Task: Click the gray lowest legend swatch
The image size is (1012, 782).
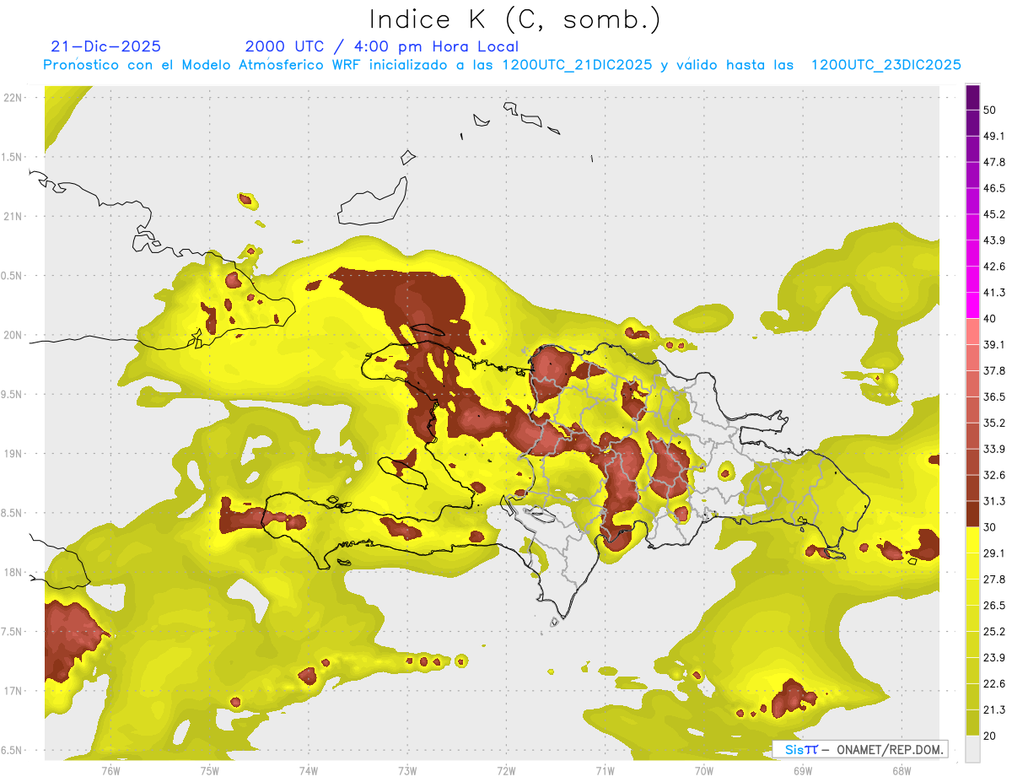Action: pos(972,749)
